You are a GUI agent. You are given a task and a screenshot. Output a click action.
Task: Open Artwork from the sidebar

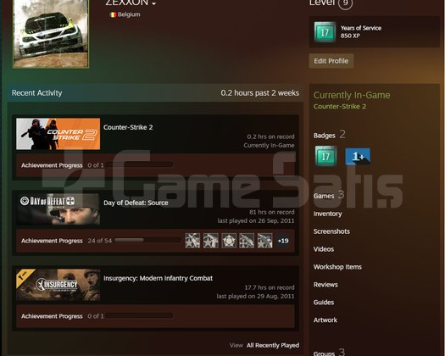(x=325, y=320)
